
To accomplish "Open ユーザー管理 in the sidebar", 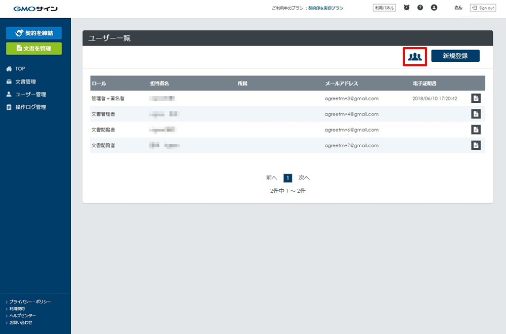I will [x=31, y=94].
